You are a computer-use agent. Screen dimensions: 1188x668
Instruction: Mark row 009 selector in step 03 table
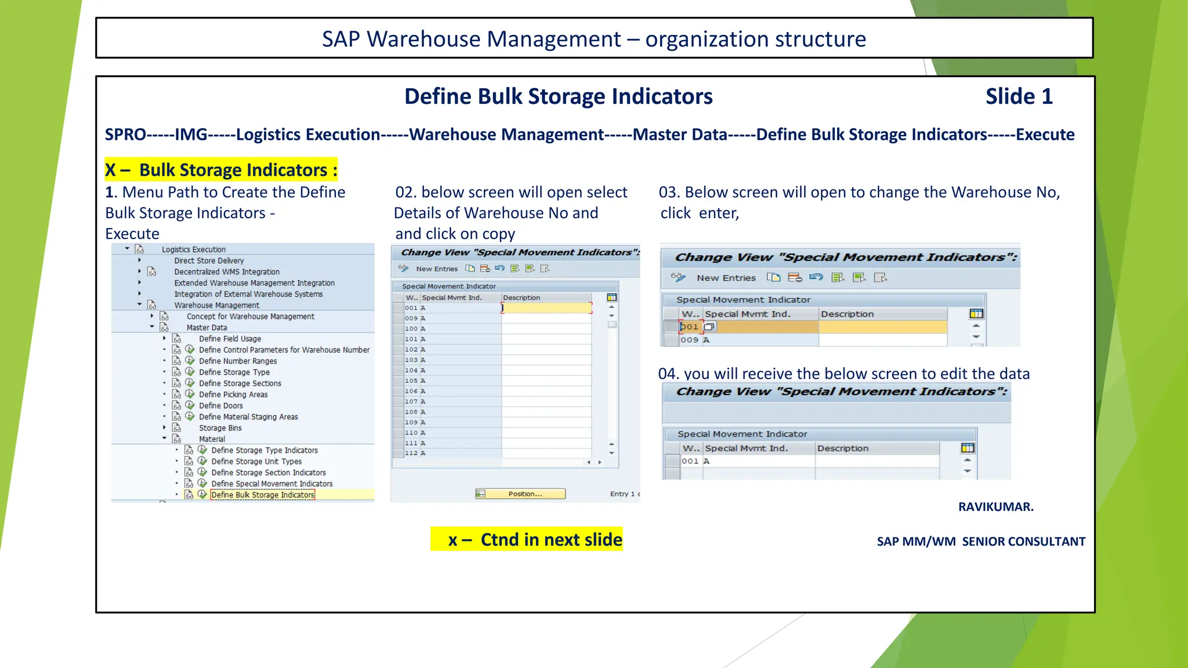click(x=671, y=340)
